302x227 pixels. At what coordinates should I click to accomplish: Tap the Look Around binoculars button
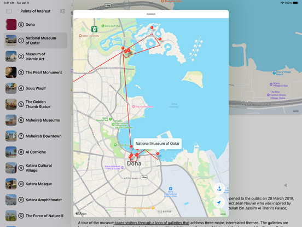(x=219, y=189)
